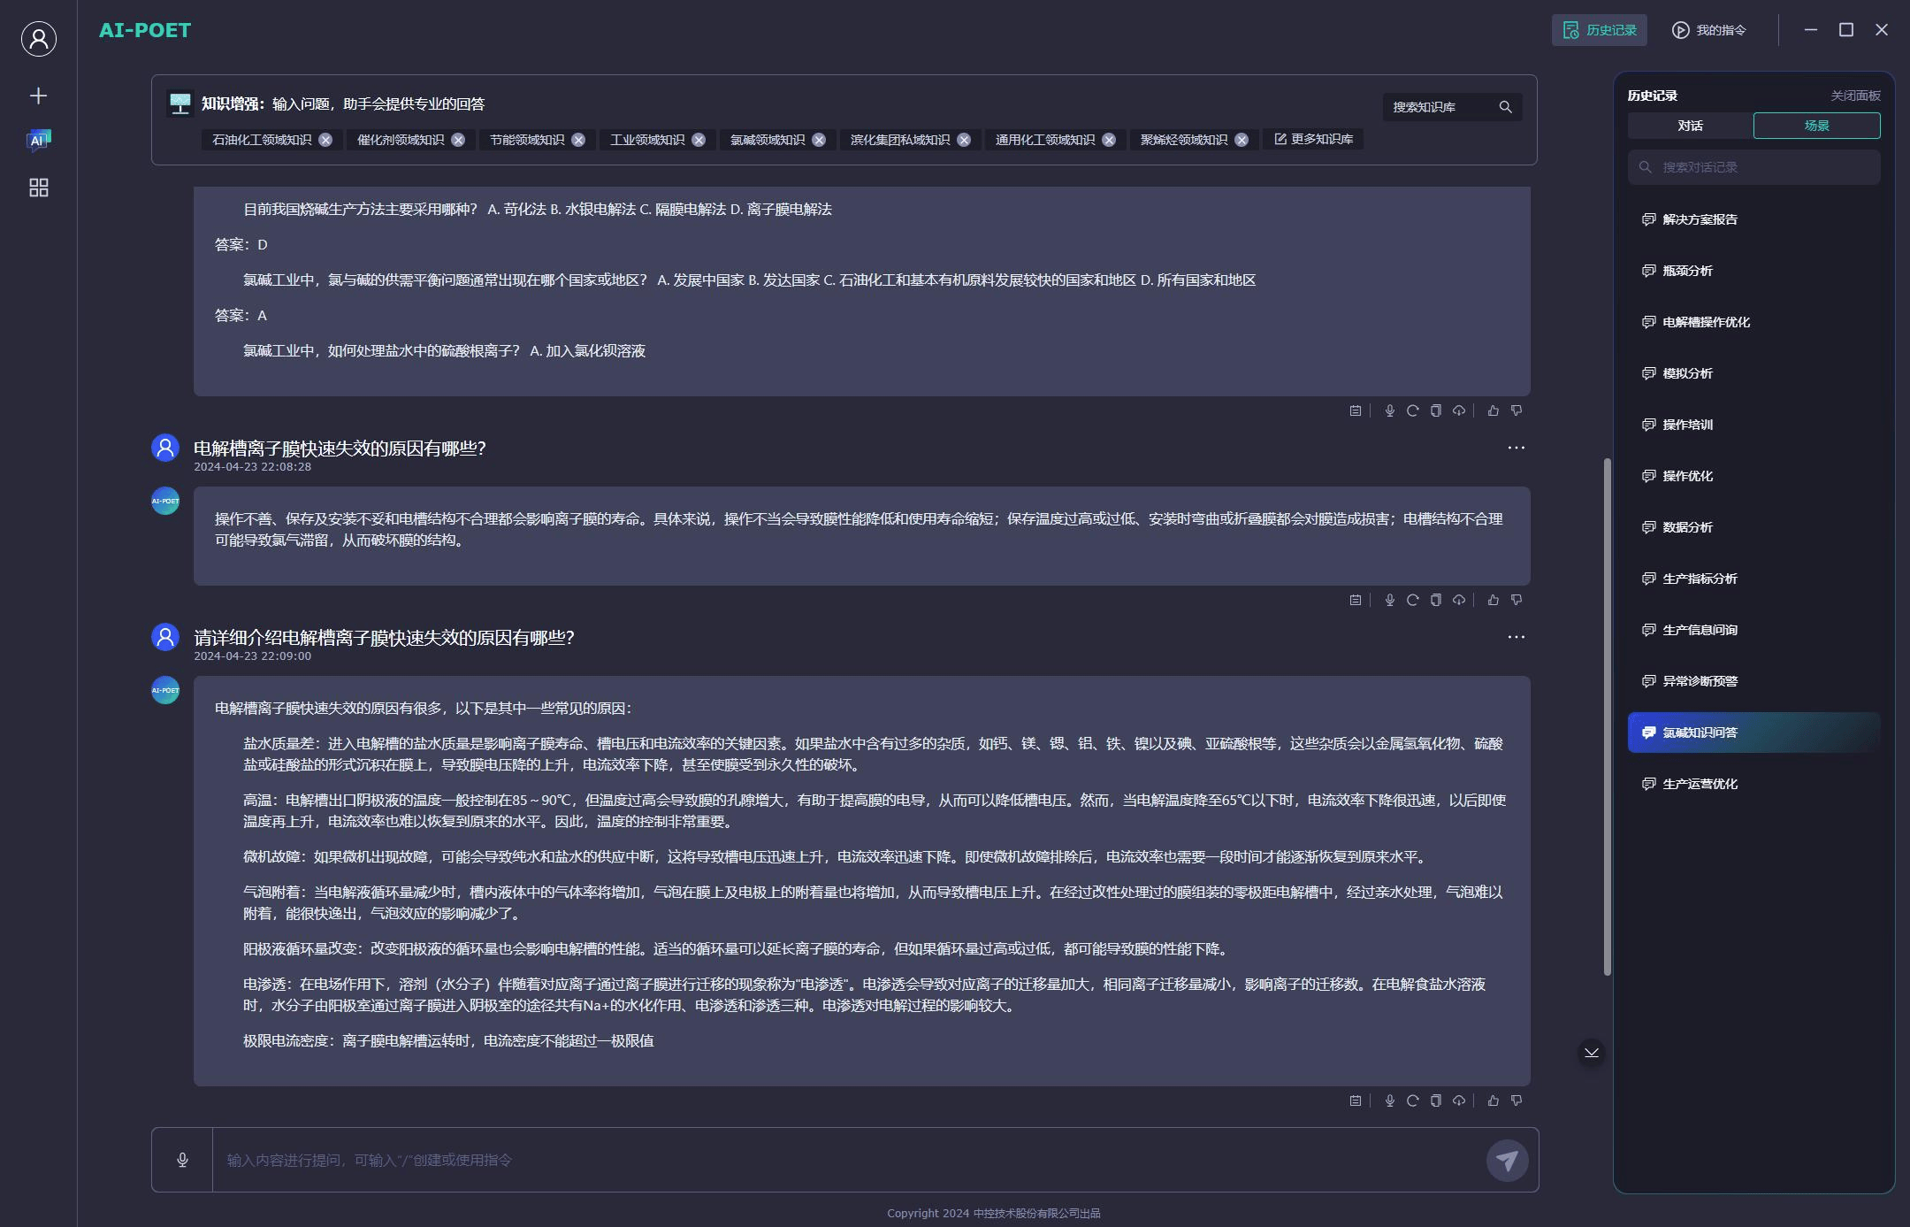Open the options menu on the 电解槽离子膜 question
Image resolution: width=1910 pixels, height=1227 pixels.
1516,448
